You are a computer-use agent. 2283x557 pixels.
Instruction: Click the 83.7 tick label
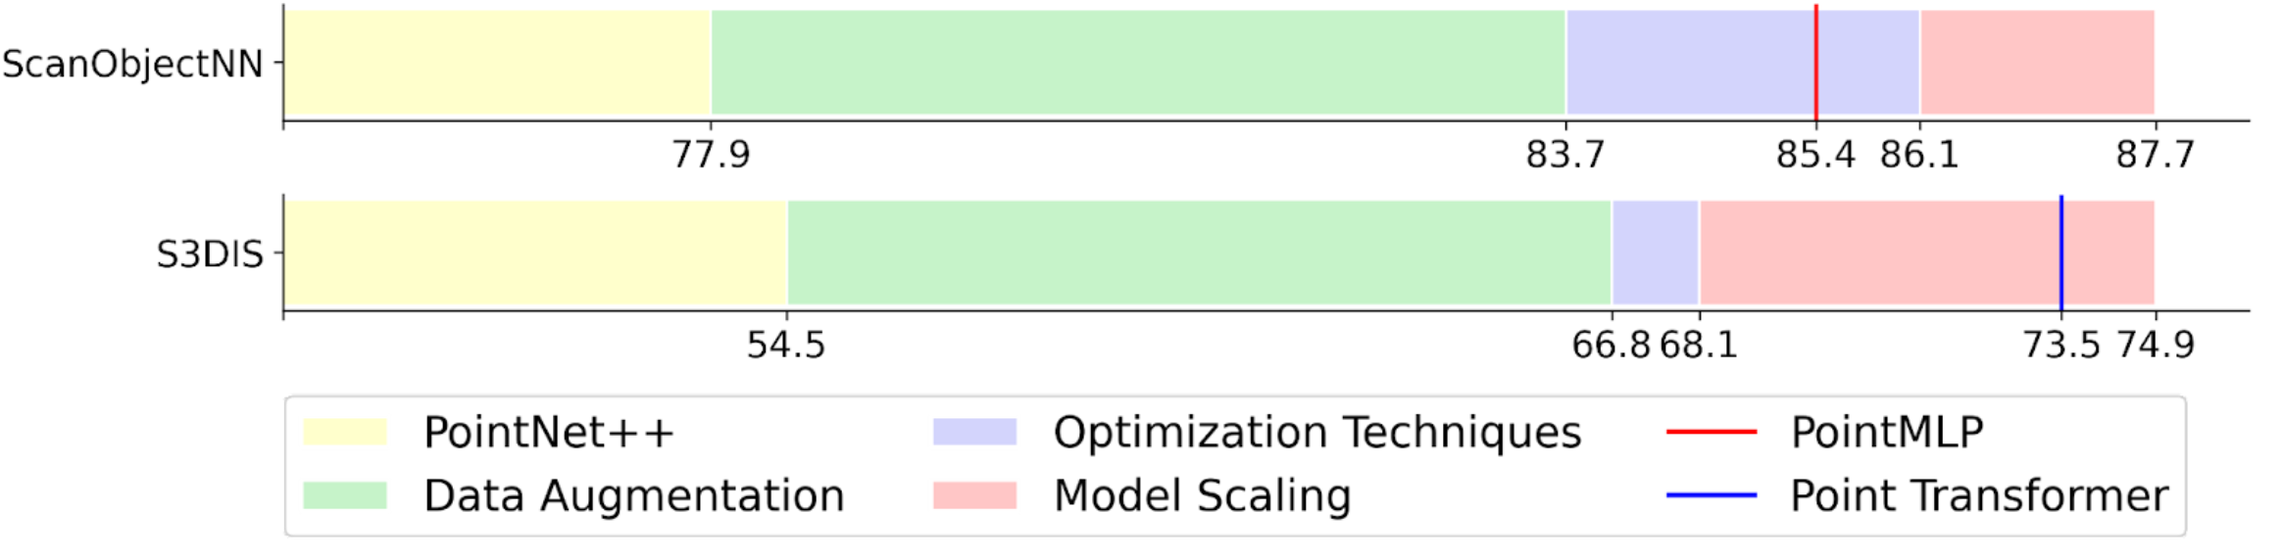pyautogui.click(x=1565, y=155)
